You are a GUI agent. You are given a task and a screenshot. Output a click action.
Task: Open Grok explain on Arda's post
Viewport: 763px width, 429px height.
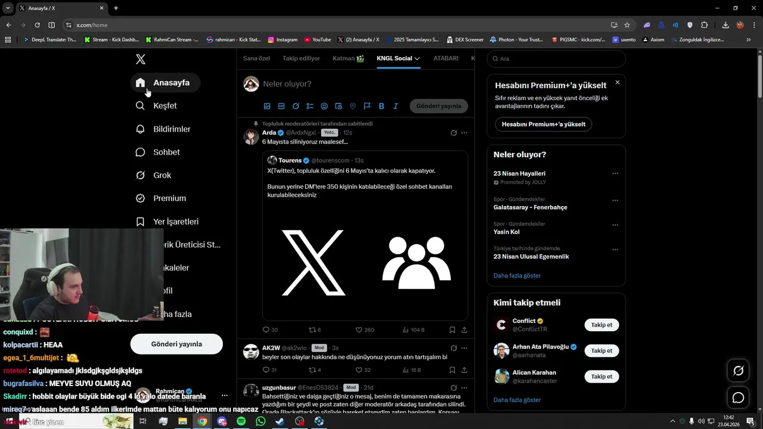(454, 133)
